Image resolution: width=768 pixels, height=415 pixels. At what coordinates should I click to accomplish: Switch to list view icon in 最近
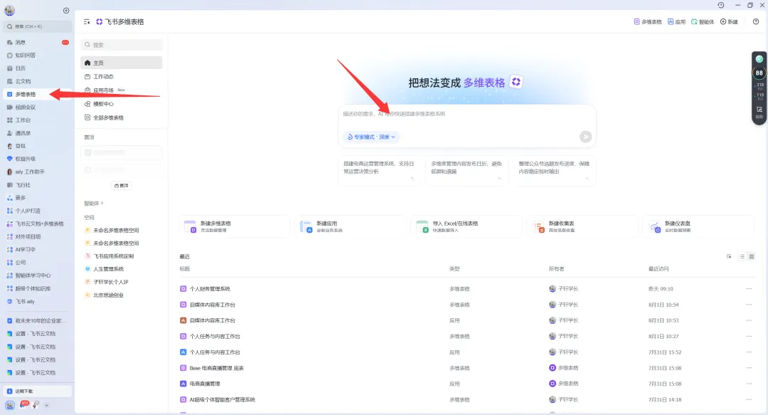742,256
